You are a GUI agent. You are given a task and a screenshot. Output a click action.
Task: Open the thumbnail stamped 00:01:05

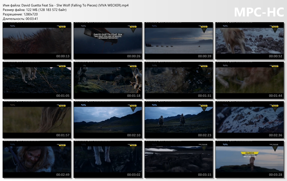coord(37,80)
